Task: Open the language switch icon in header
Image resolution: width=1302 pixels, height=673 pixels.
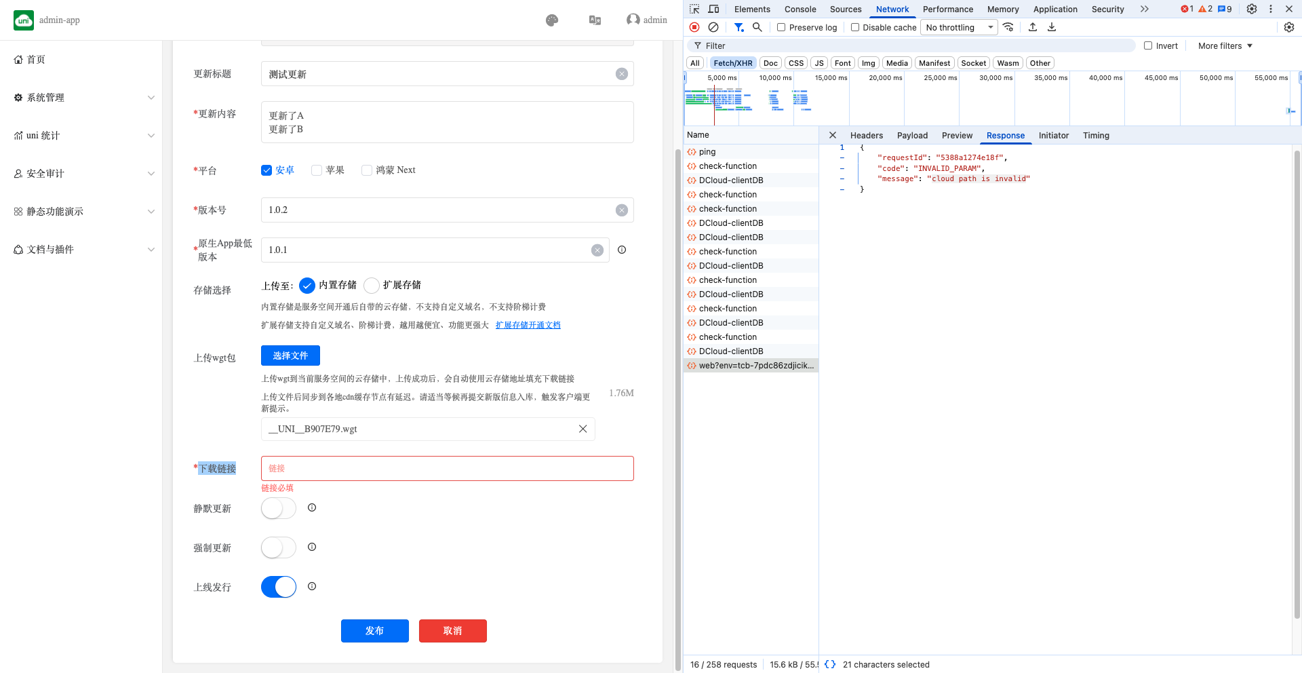Action: pos(595,20)
